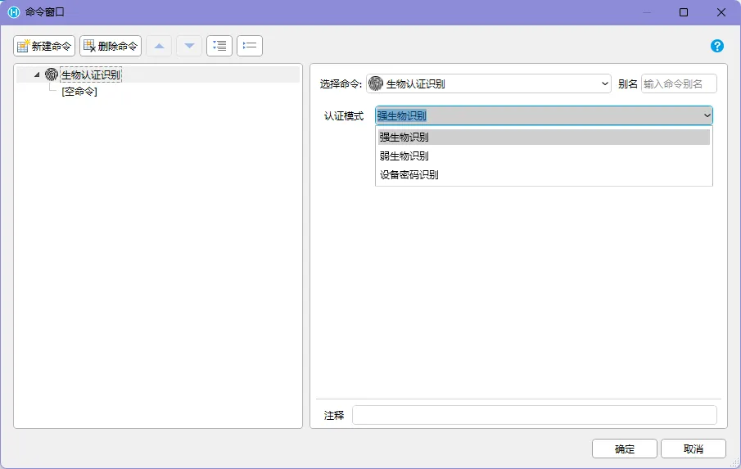This screenshot has width=741, height=469.
Task: Click the 确定 button
Action: (x=624, y=449)
